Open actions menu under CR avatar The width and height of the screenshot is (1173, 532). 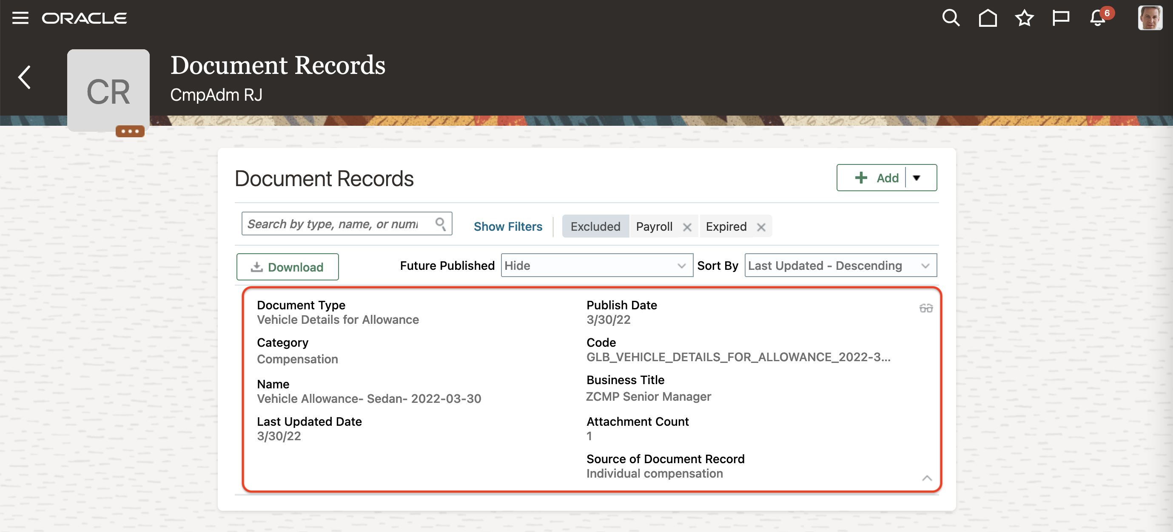point(130,131)
